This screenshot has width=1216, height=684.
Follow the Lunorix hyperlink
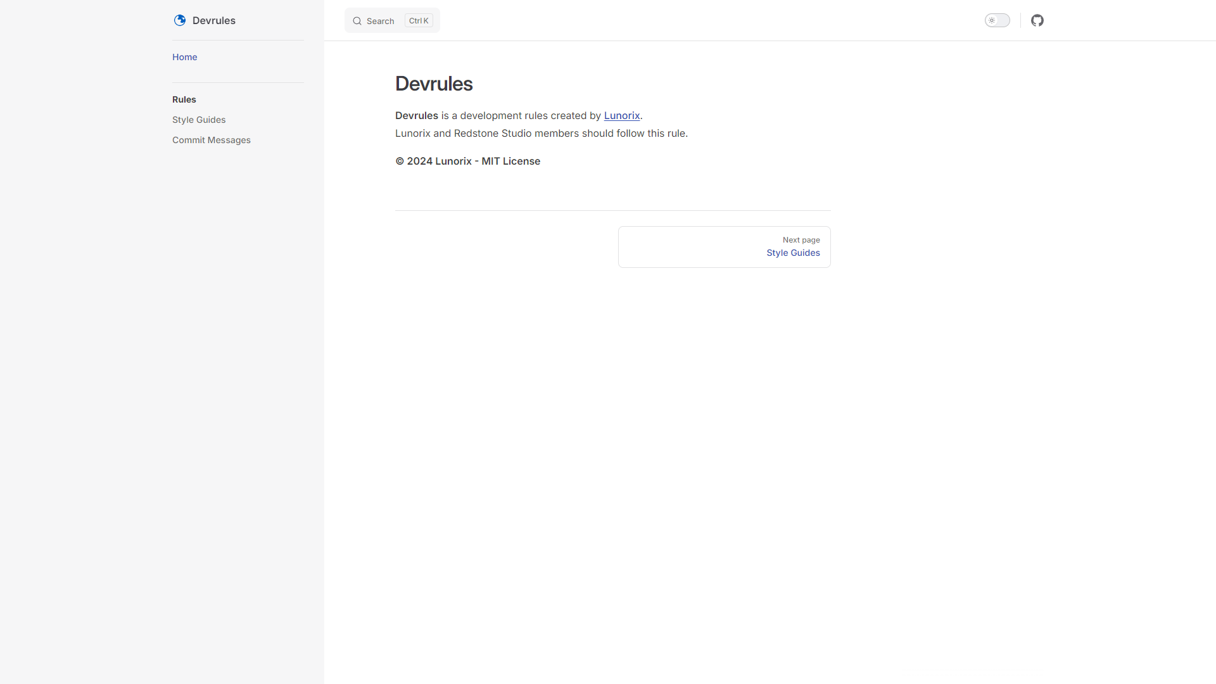[x=621, y=115]
